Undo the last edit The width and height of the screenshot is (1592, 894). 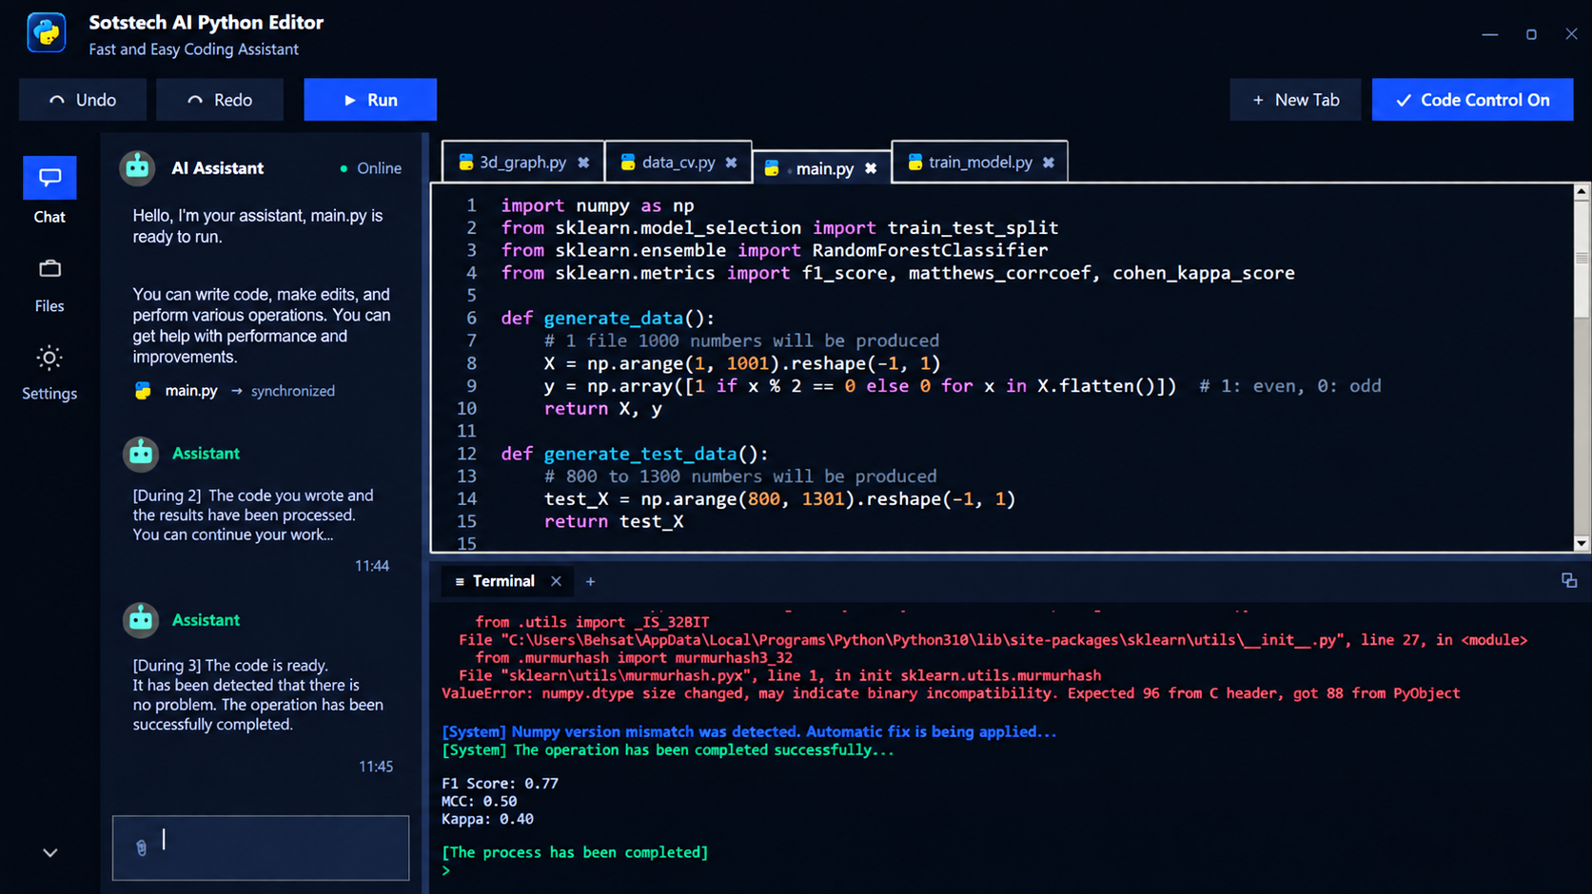pyautogui.click(x=83, y=100)
